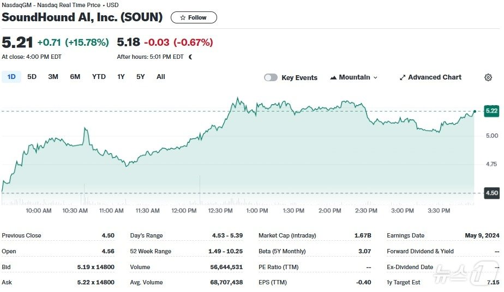
Task: Click the 5.22 current price marker
Action: pos(491,111)
